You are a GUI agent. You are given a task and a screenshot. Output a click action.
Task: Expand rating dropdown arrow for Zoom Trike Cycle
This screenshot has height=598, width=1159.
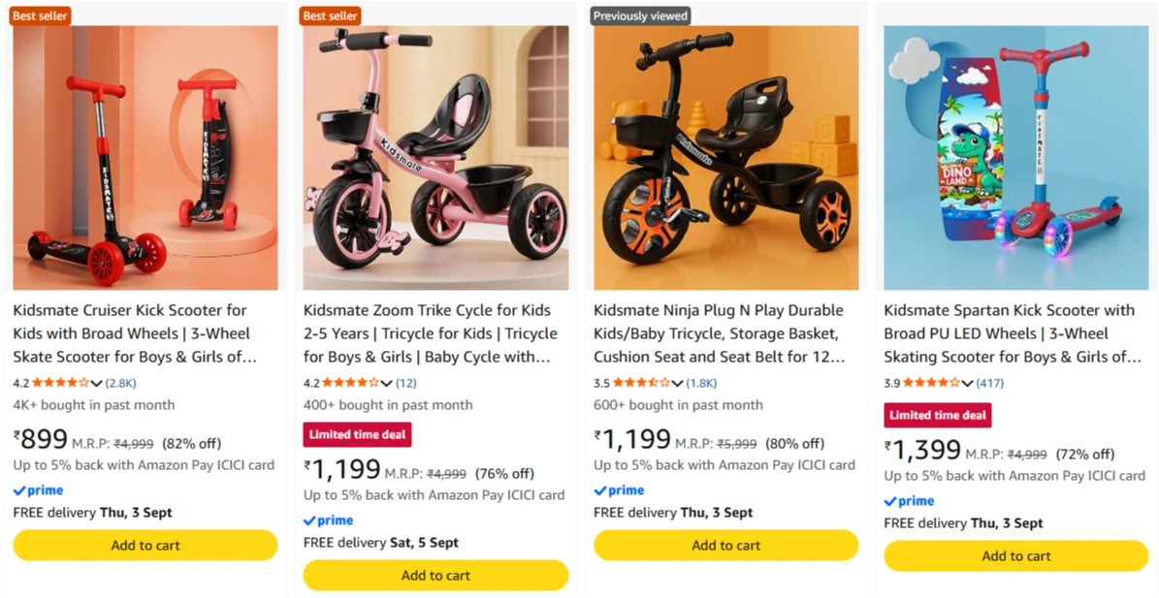pos(387,384)
